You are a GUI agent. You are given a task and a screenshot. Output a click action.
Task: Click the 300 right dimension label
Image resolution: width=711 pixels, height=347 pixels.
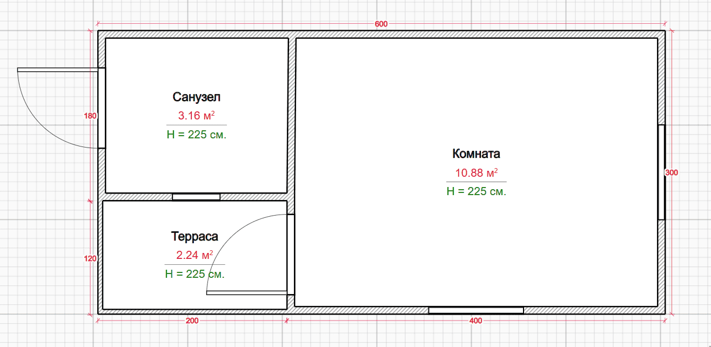(671, 173)
